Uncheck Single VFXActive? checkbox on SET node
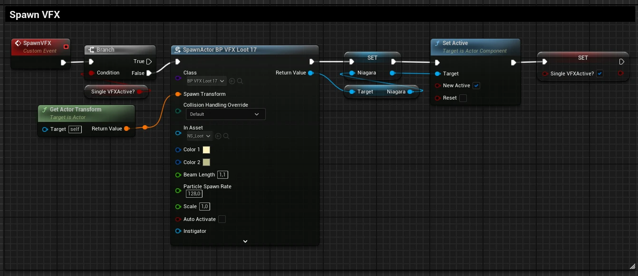The height and width of the screenshot is (276, 638). coord(600,74)
